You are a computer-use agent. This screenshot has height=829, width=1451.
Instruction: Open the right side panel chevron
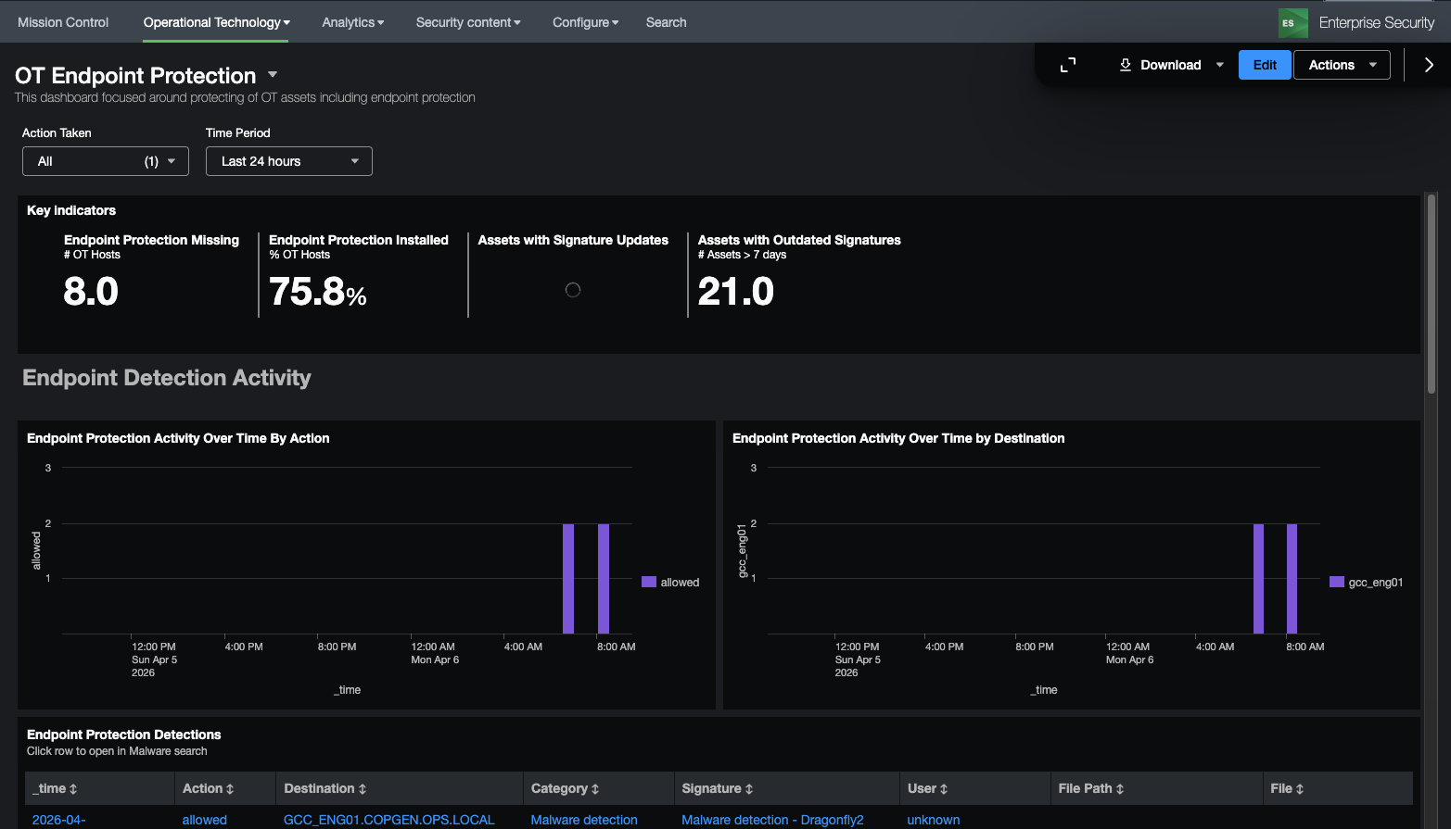[x=1428, y=65]
